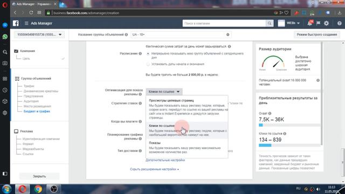The image size is (345, 194).
Task: Click the bookmark heart icon in address bar
Action: coord(286,13)
